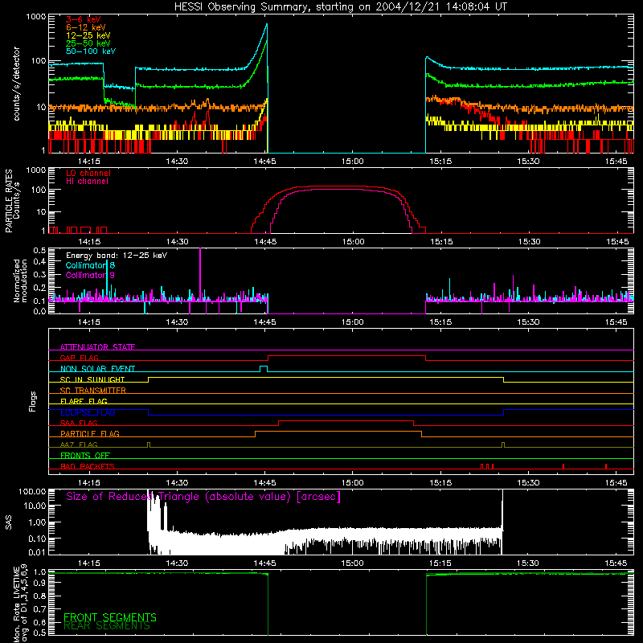Screen dimensions: 643x643
Task: Select the 100.00 value on SAS axis
Action: click(32, 491)
